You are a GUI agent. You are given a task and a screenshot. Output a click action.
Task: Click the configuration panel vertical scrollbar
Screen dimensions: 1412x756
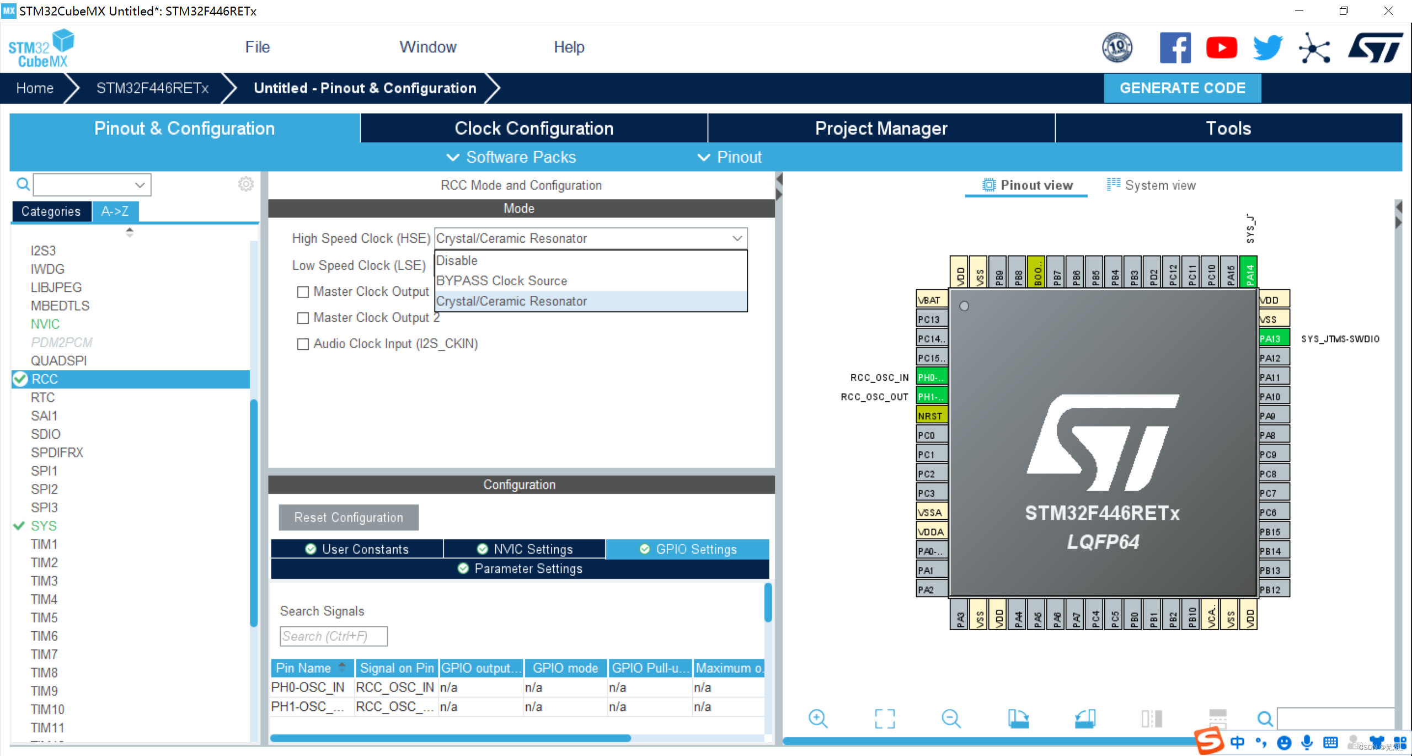[768, 603]
